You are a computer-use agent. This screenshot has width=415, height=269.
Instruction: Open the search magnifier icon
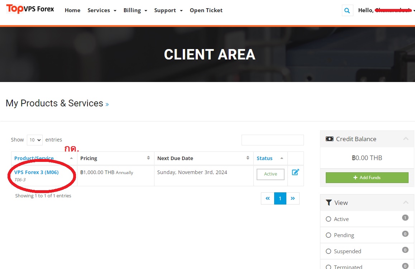[347, 11]
